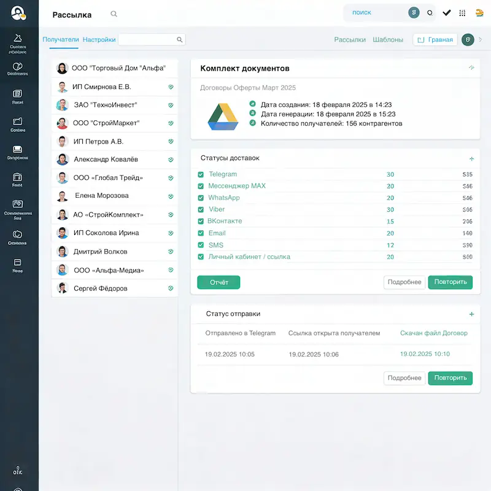
Task: Toggle the Мессенджер MAX checkbox
Action: 201,187
